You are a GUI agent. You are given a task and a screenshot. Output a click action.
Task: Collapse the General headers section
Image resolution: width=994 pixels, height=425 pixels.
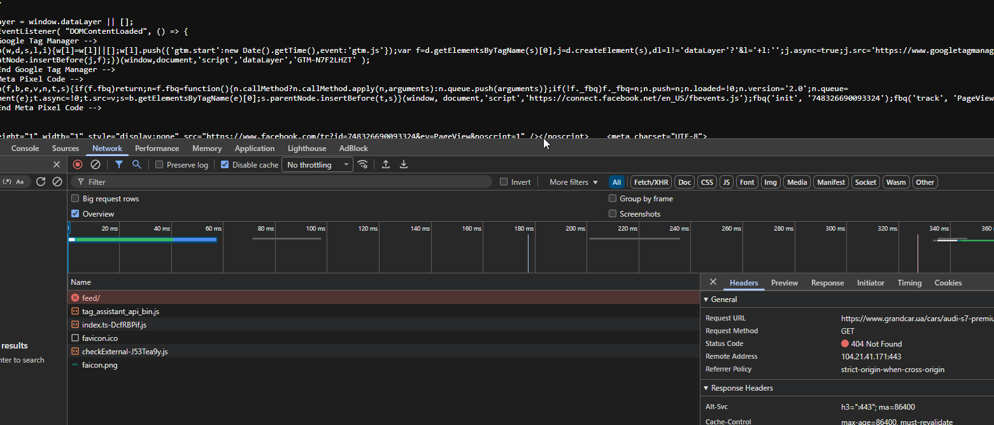click(x=706, y=299)
